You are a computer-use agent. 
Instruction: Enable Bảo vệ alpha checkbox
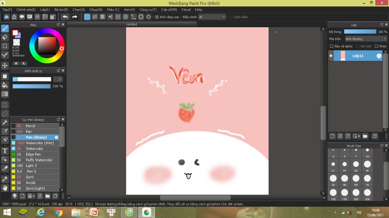tap(331, 46)
